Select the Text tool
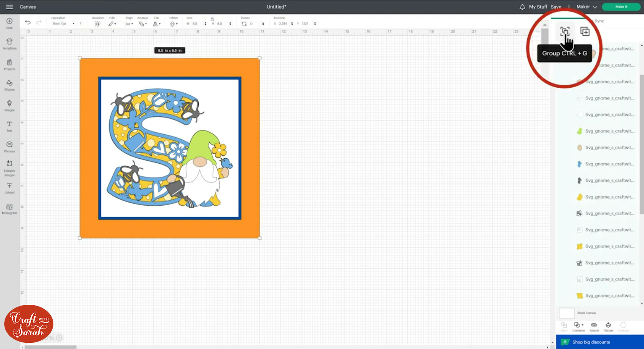The width and height of the screenshot is (644, 349). (x=10, y=126)
